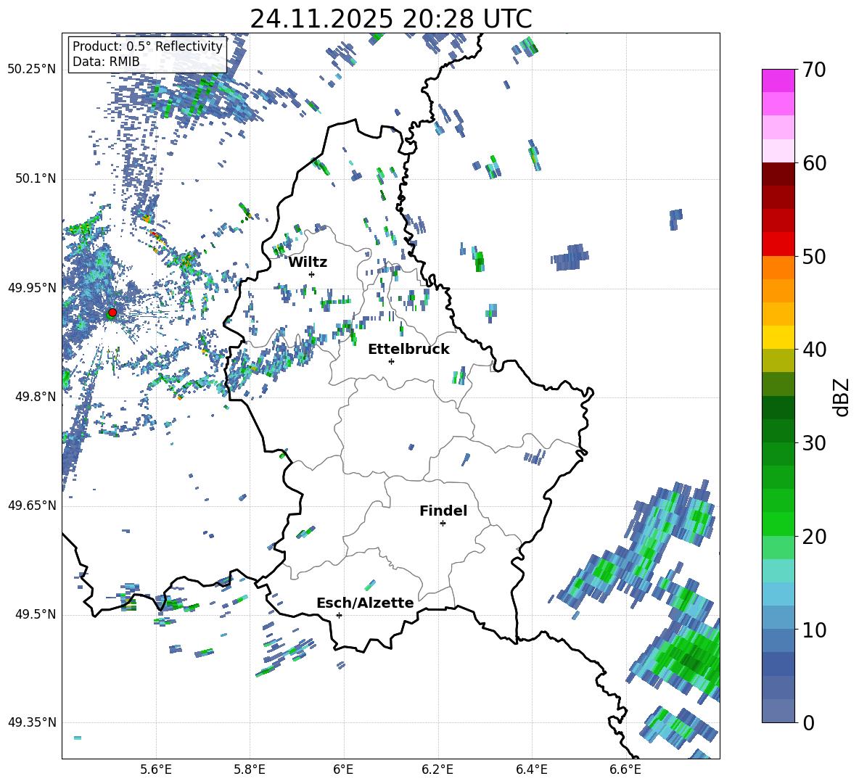
Task: Click latitude label 50.1°N
Action: click(35, 179)
